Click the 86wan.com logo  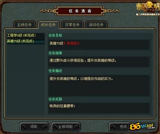tap(142, 126)
